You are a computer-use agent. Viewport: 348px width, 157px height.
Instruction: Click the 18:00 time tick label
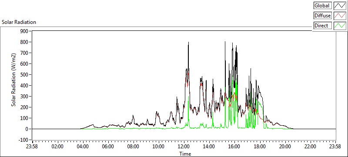(260, 147)
